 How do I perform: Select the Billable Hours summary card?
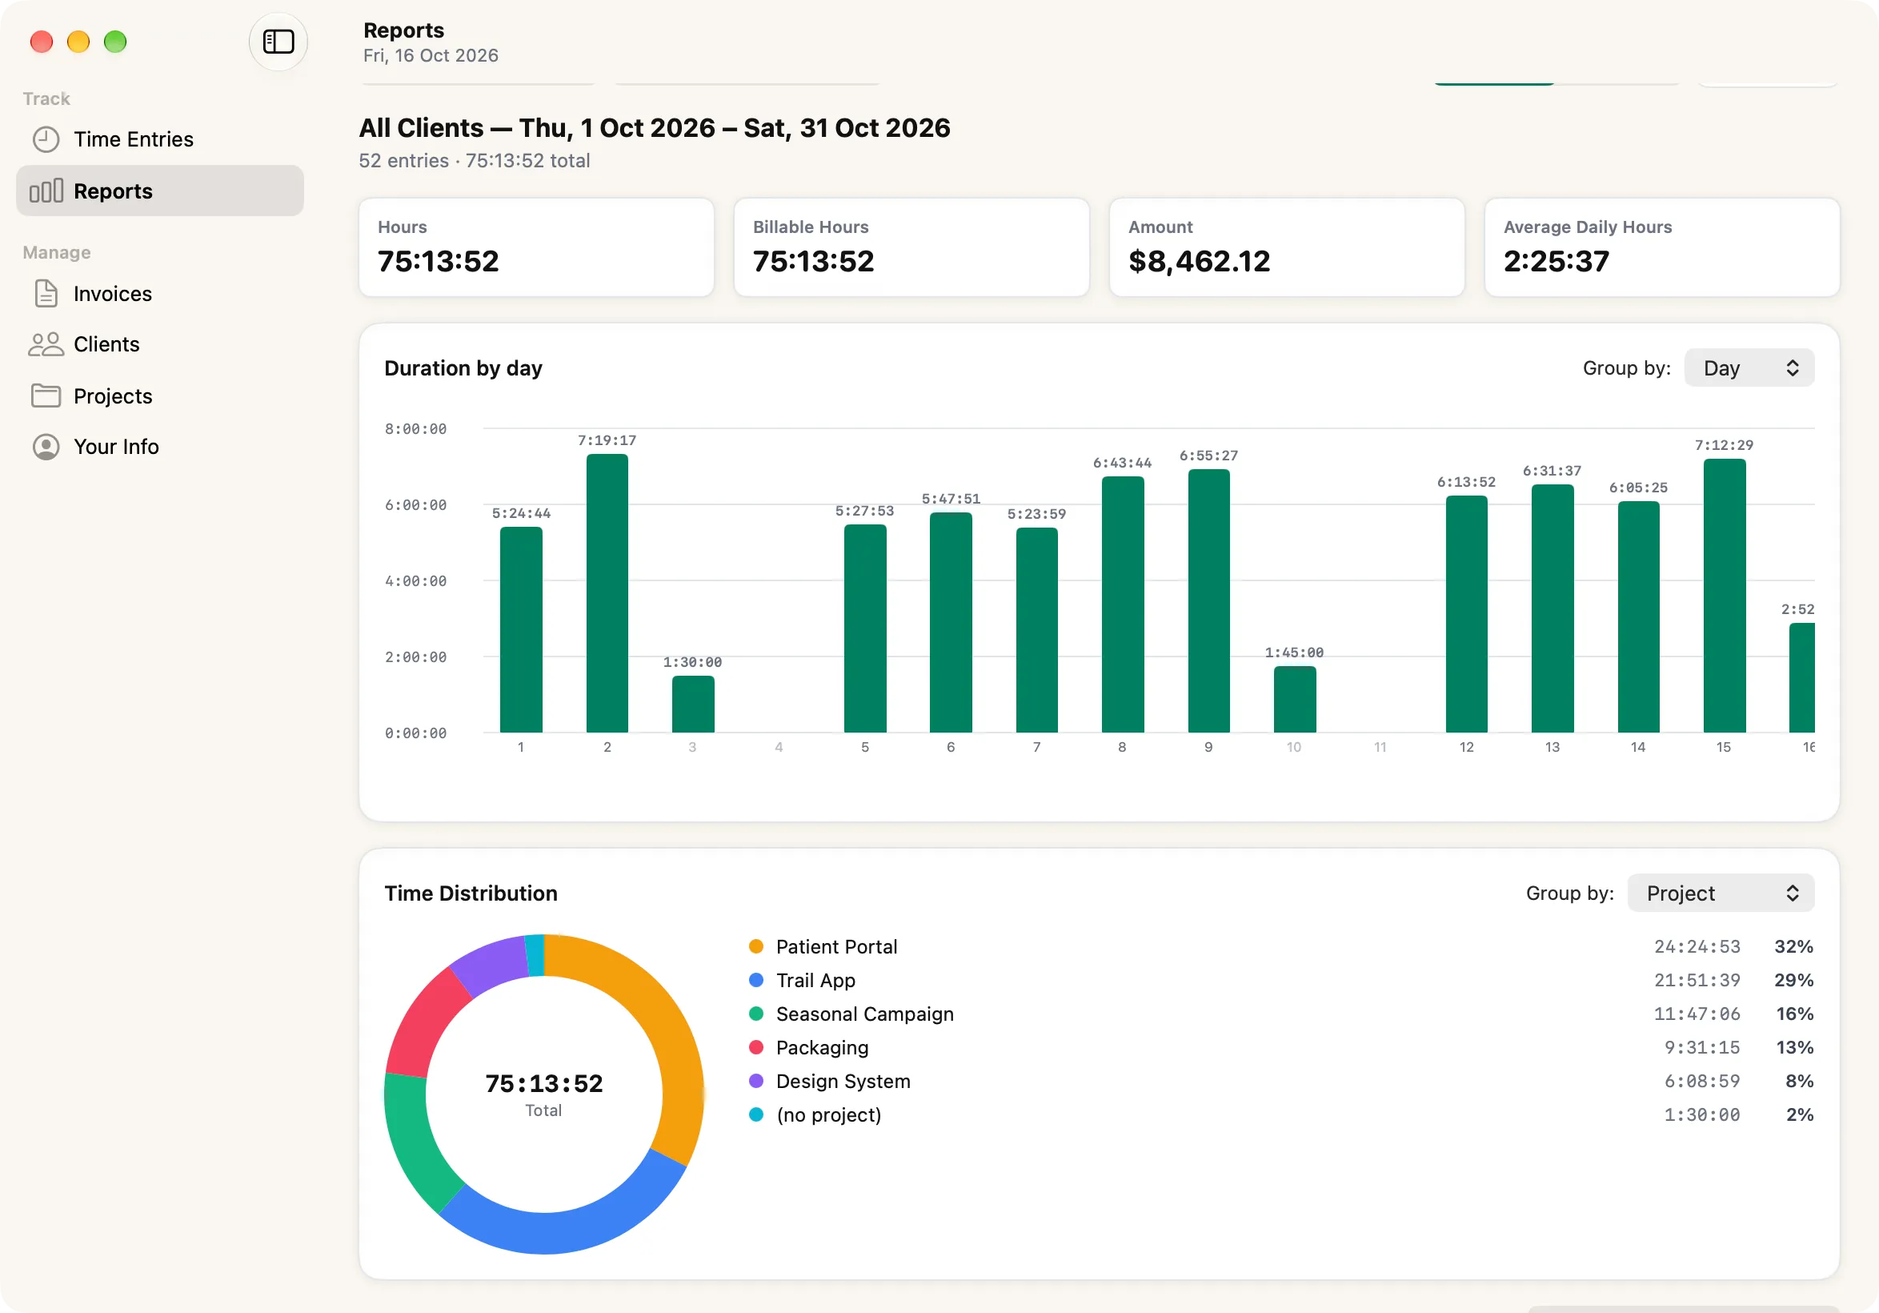911,247
